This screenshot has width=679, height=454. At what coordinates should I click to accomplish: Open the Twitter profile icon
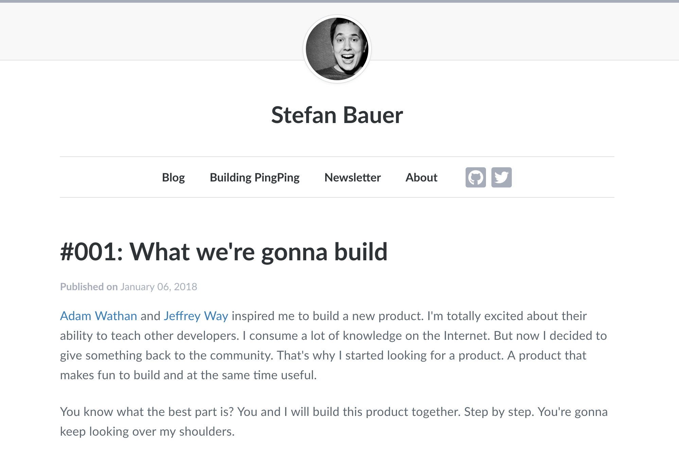(501, 177)
